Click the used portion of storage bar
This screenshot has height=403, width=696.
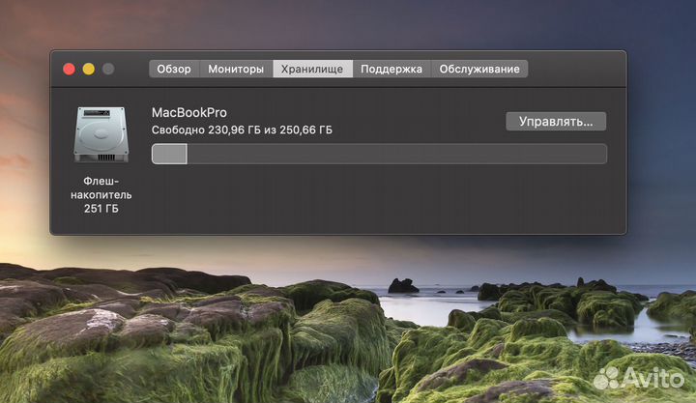coord(169,154)
